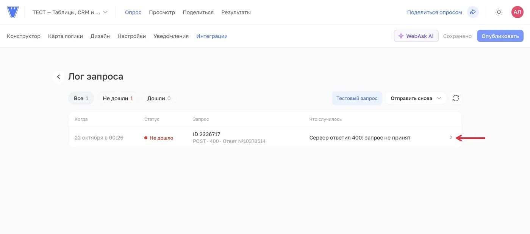
Task: Open the Просмотр tab
Action: (162, 12)
